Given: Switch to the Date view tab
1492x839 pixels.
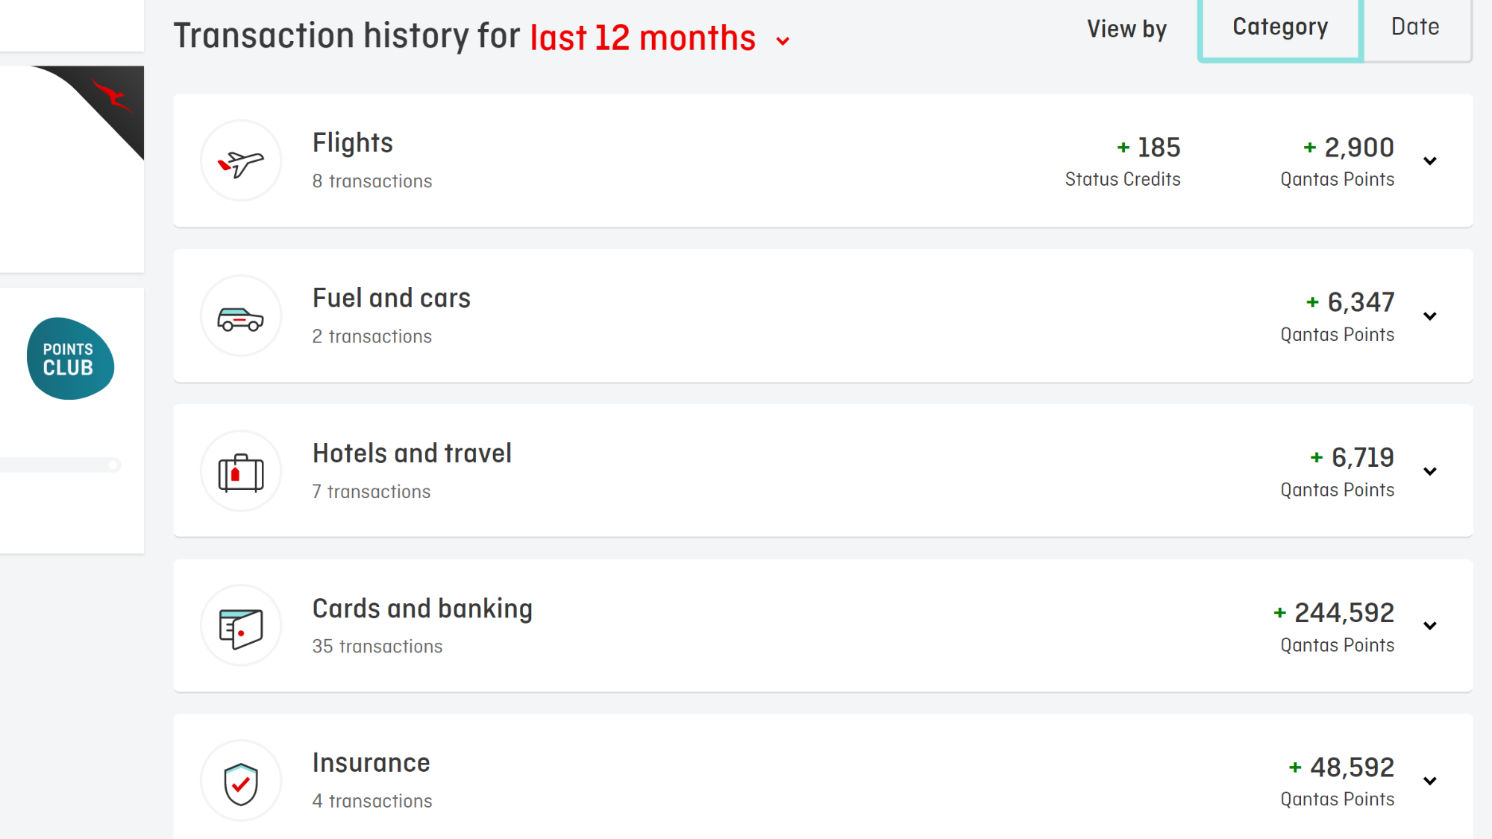Looking at the screenshot, I should tap(1415, 27).
